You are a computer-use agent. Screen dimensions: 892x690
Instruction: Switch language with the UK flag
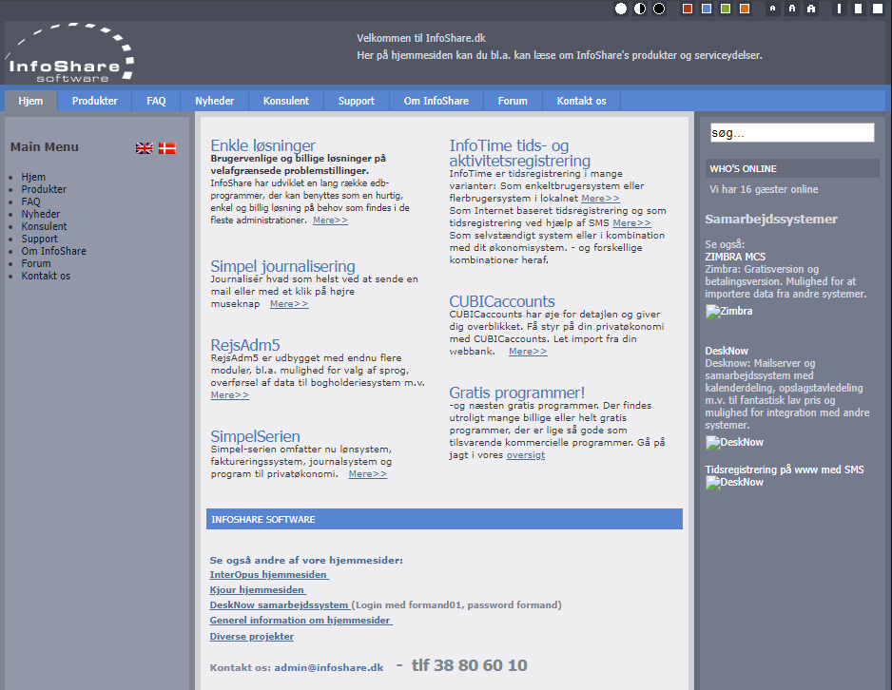tap(145, 147)
